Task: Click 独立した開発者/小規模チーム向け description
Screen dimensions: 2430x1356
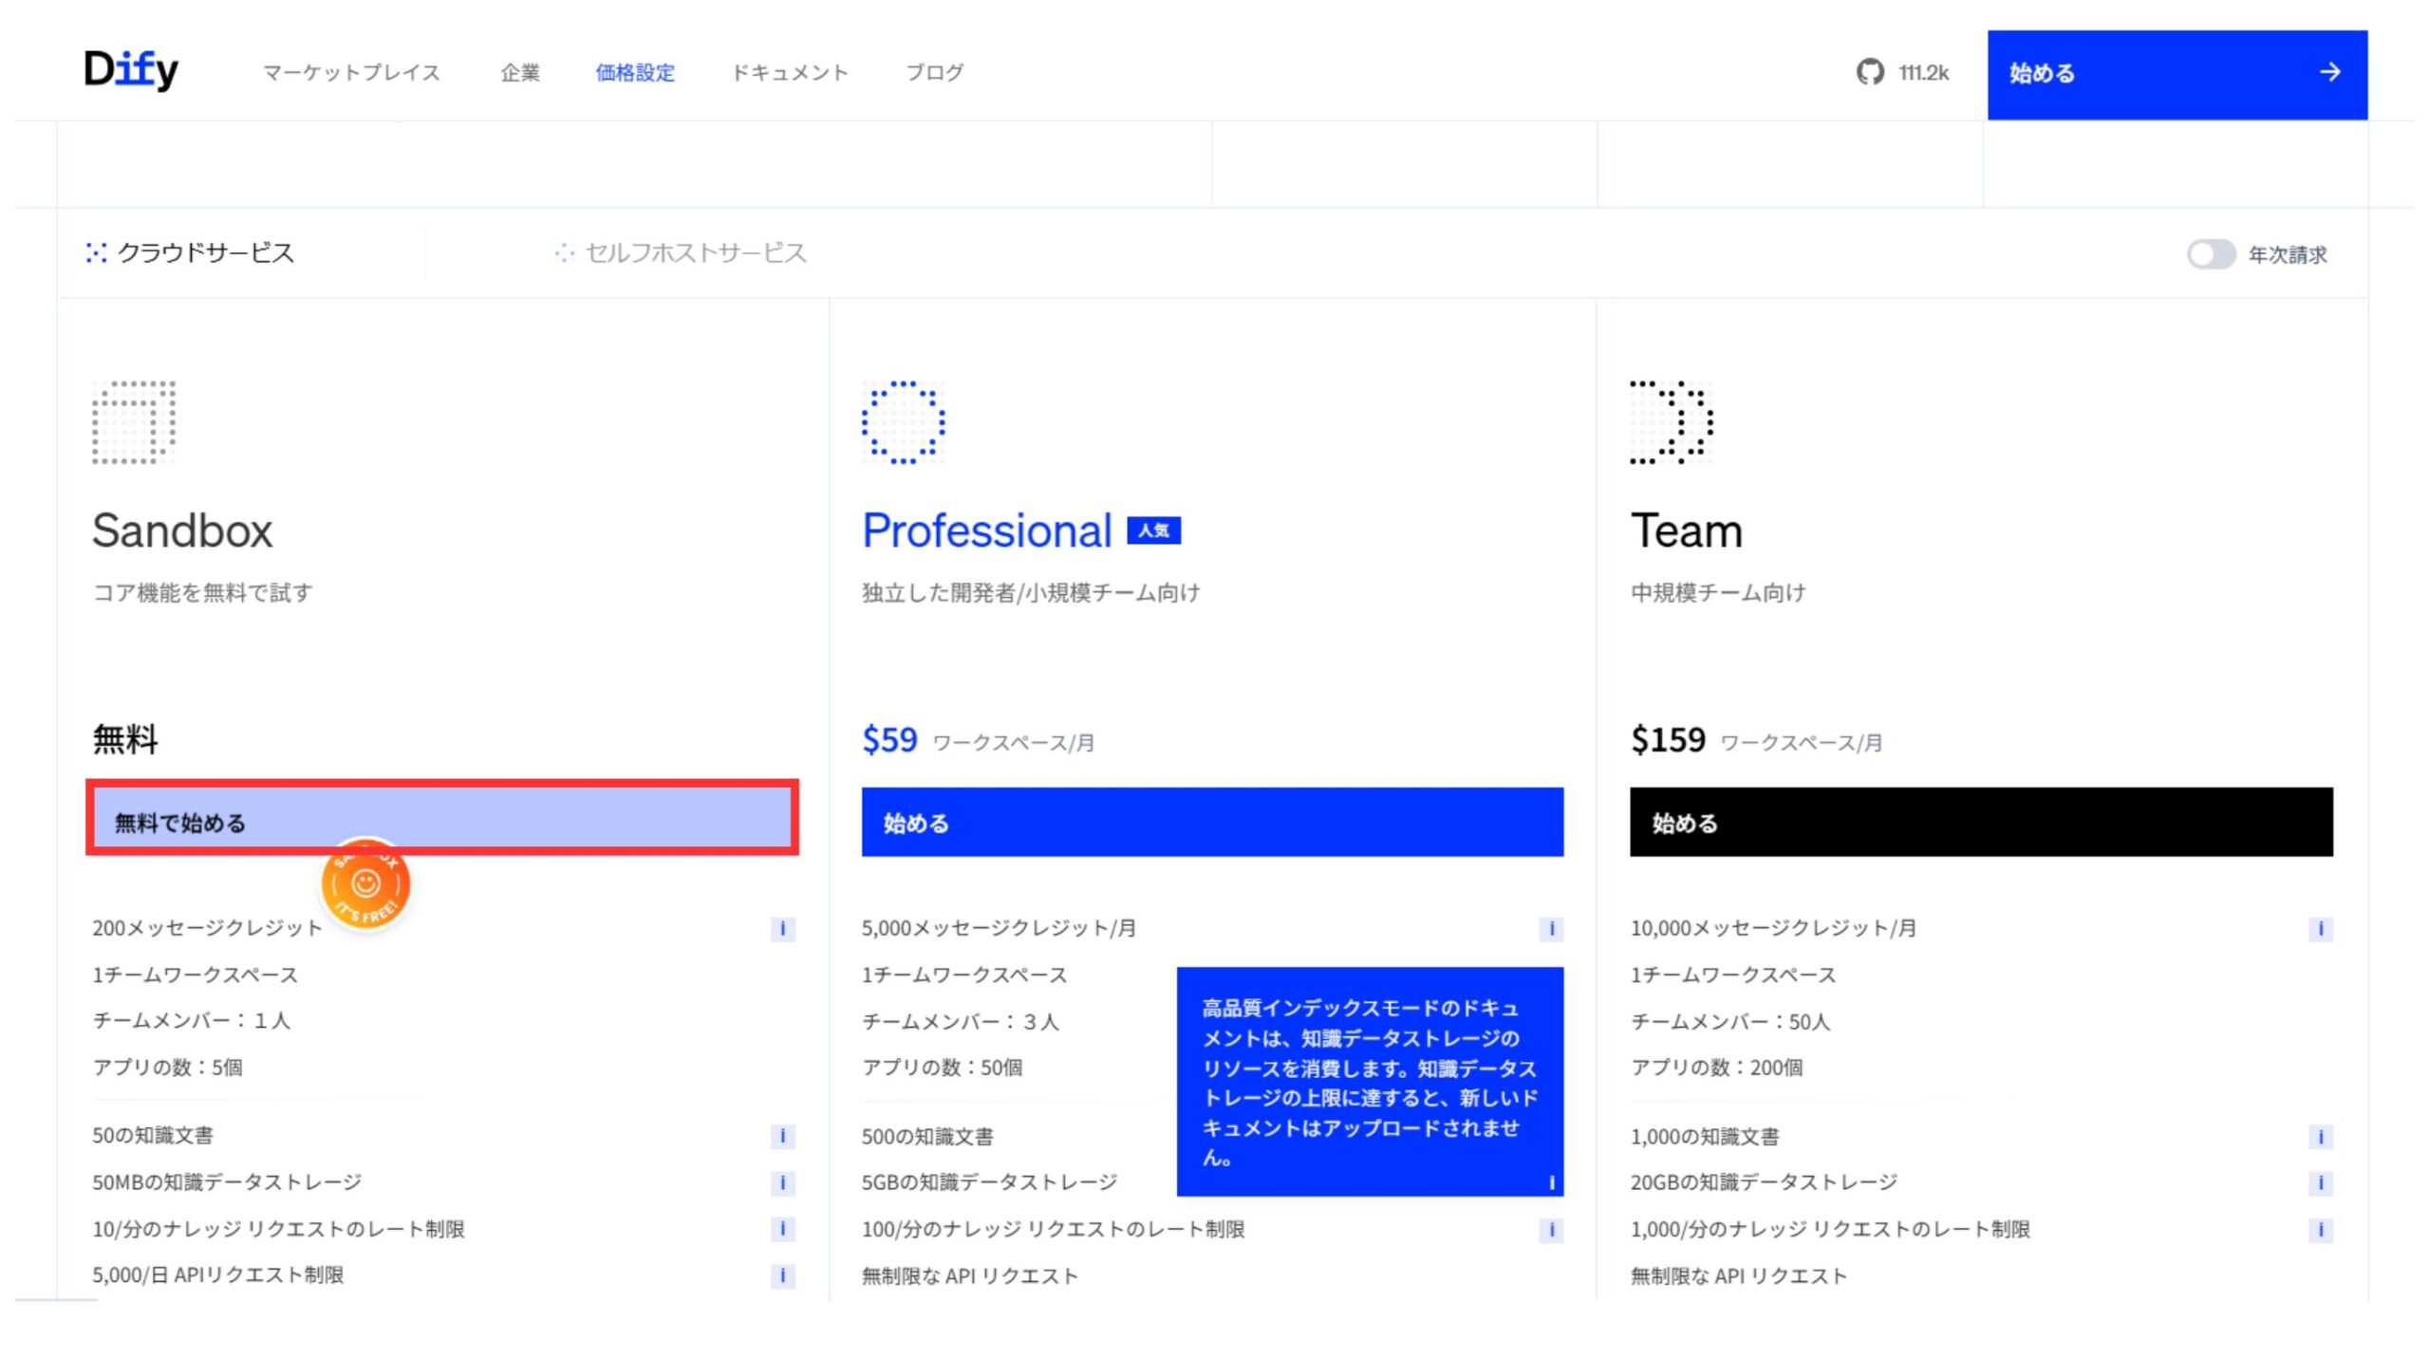Action: click(x=1031, y=592)
